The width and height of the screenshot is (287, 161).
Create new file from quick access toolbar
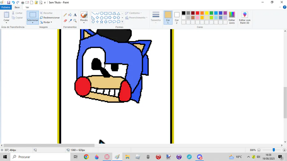(x=32, y=3)
